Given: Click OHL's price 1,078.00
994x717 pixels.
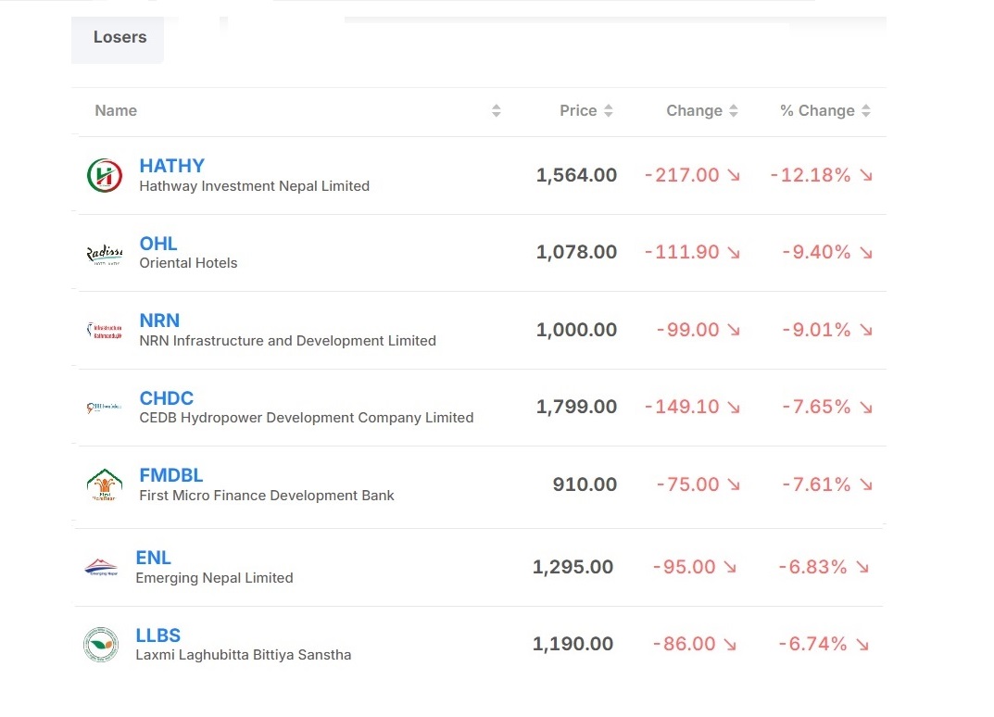Looking at the screenshot, I should (576, 252).
